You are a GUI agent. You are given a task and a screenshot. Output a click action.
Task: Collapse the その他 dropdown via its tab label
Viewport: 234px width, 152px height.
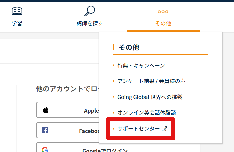[x=163, y=23]
